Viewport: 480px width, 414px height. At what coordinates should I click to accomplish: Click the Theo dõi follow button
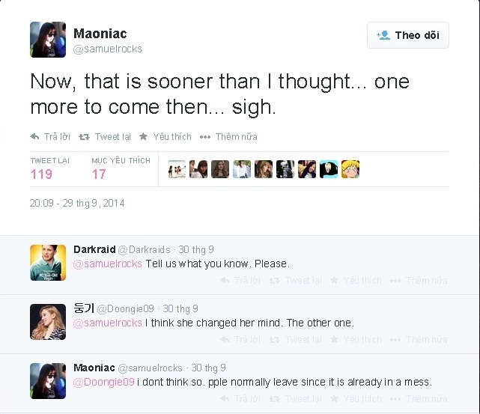(408, 35)
